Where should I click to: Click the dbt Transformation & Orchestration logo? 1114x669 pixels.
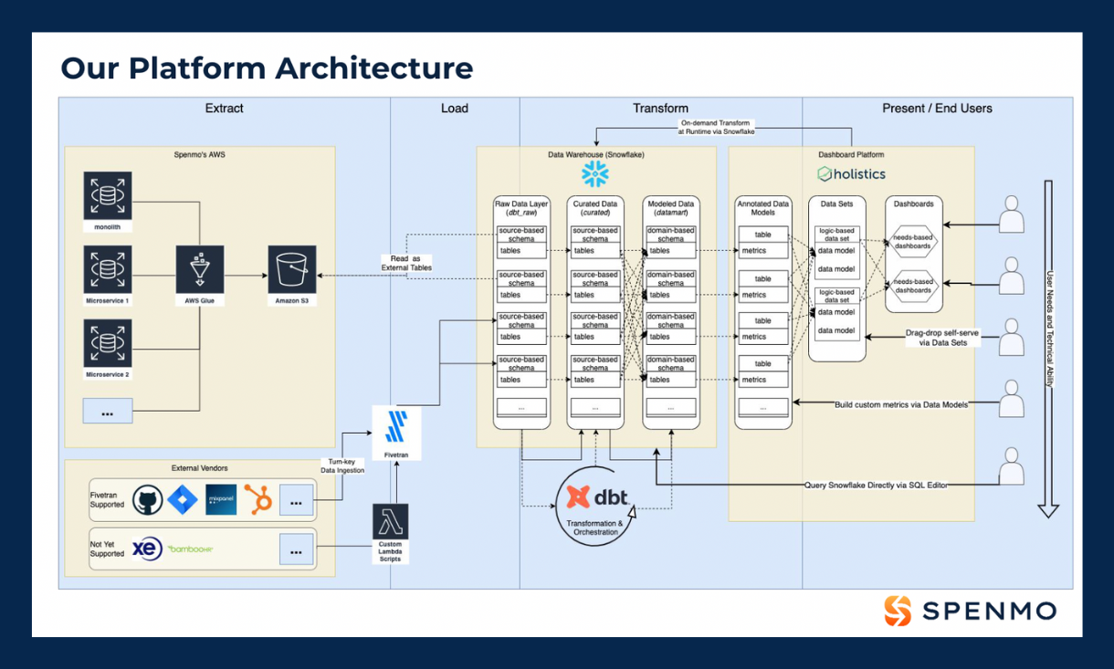(597, 497)
